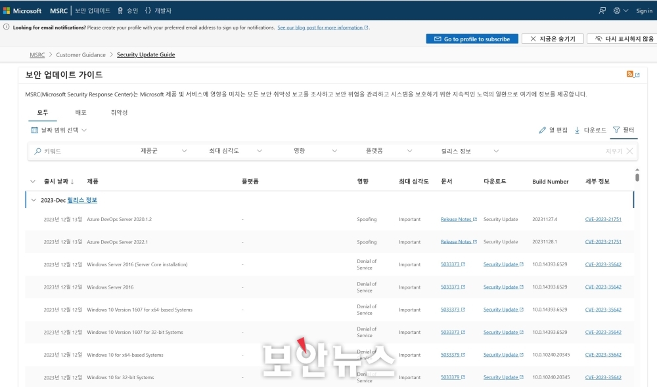This screenshot has width=657, height=387.
Task: Open Release Notes for Azure DevOps Server 2022.1
Action: point(459,242)
